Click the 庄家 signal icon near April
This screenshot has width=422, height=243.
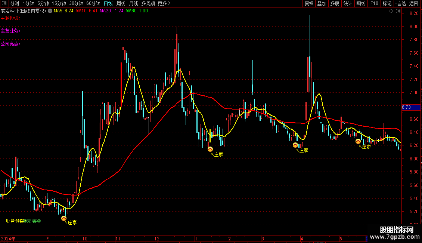pos(295,145)
